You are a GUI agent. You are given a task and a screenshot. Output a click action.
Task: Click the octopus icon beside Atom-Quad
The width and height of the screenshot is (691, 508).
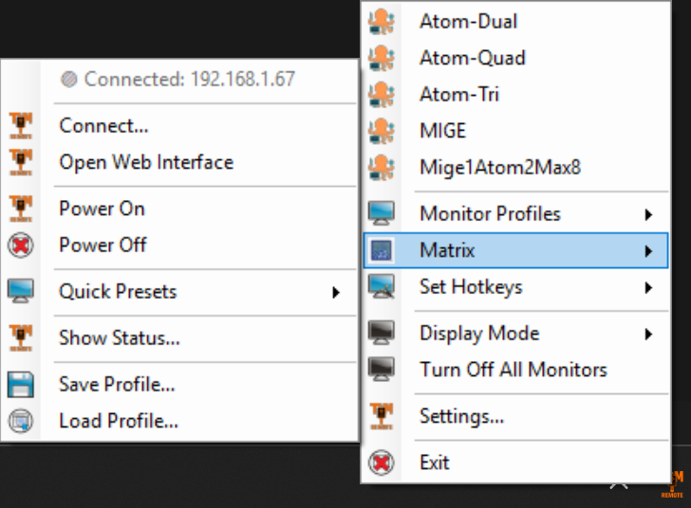pos(382,58)
